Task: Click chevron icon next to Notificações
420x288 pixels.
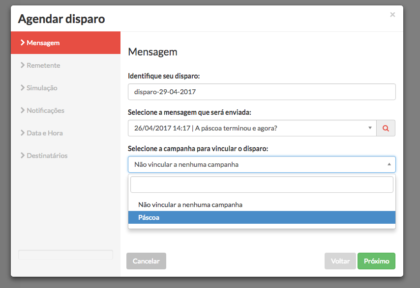Action: click(23, 110)
